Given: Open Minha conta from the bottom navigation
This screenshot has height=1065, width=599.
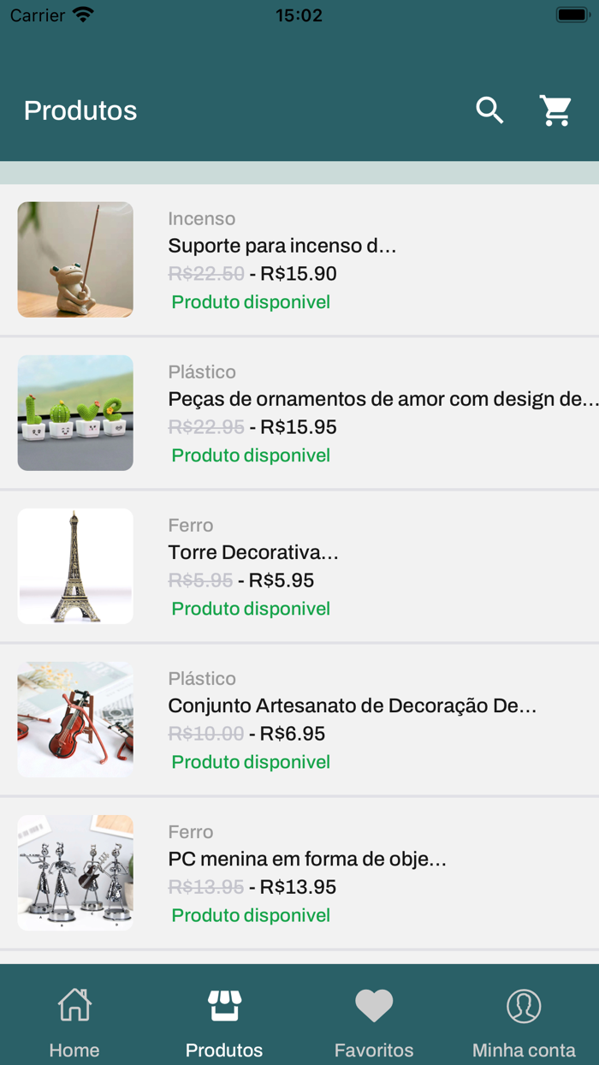Looking at the screenshot, I should click(524, 1019).
